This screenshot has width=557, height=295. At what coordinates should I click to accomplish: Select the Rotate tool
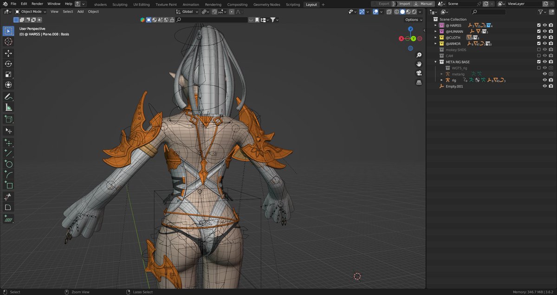click(x=8, y=64)
